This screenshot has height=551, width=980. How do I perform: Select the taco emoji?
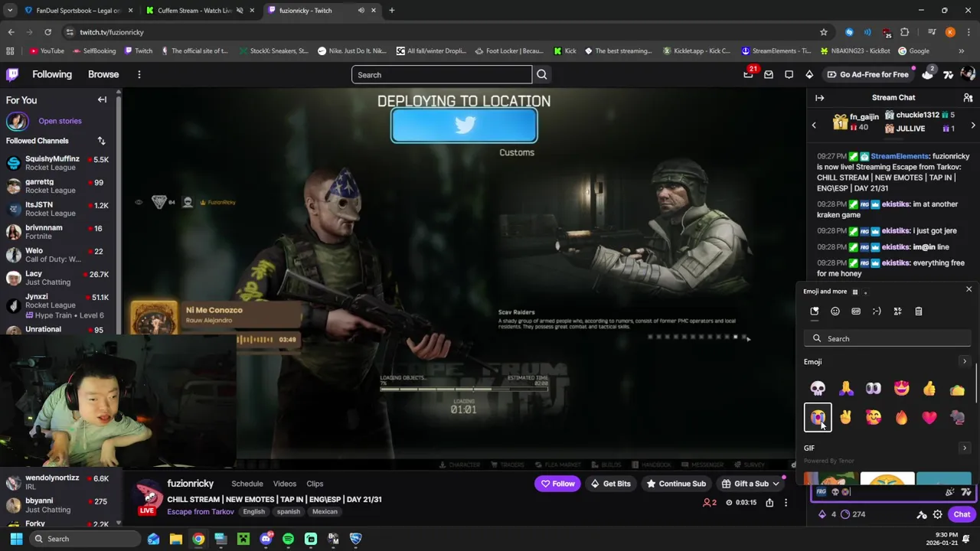coord(957,390)
